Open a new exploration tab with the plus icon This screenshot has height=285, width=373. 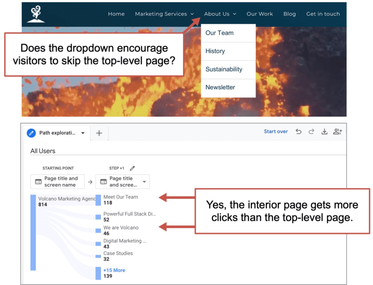tap(99, 133)
